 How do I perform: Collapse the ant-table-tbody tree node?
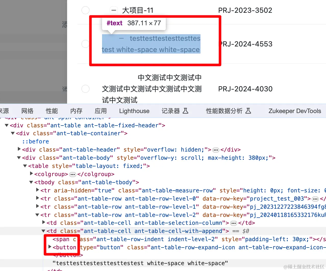coord(31,182)
